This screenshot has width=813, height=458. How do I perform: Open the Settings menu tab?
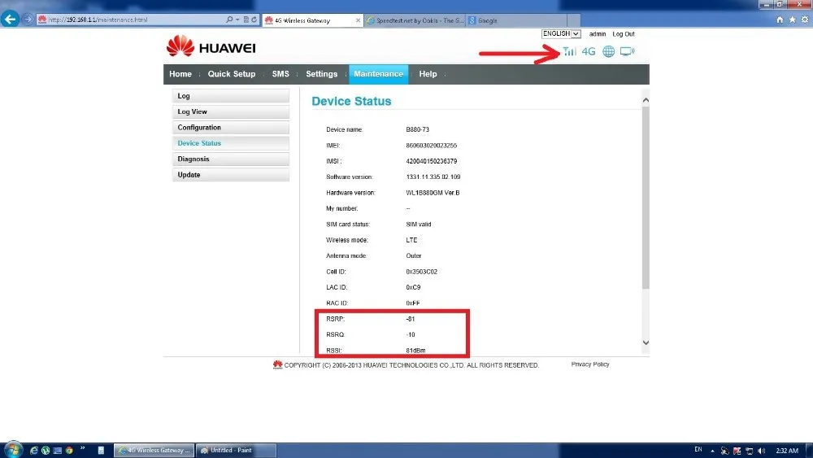click(321, 74)
